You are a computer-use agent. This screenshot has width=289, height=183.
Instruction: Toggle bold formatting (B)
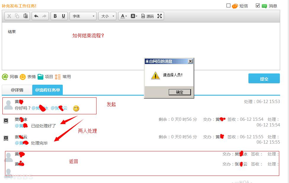pos(55,16)
